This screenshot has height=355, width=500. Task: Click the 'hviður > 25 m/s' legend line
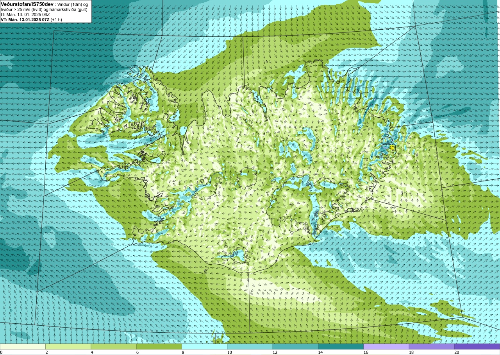[44, 9]
